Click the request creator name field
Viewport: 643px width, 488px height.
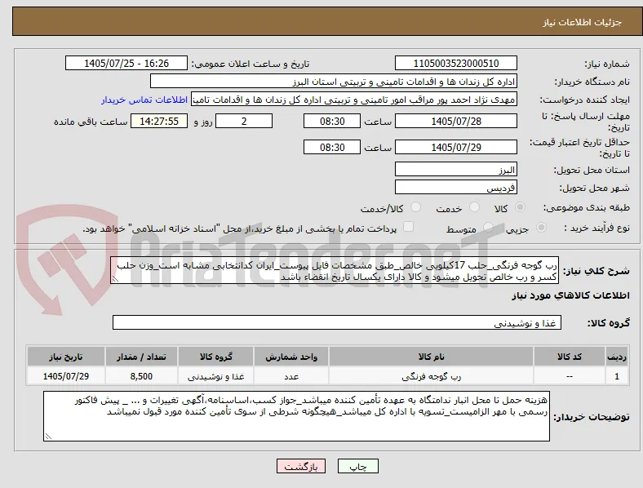[354, 100]
